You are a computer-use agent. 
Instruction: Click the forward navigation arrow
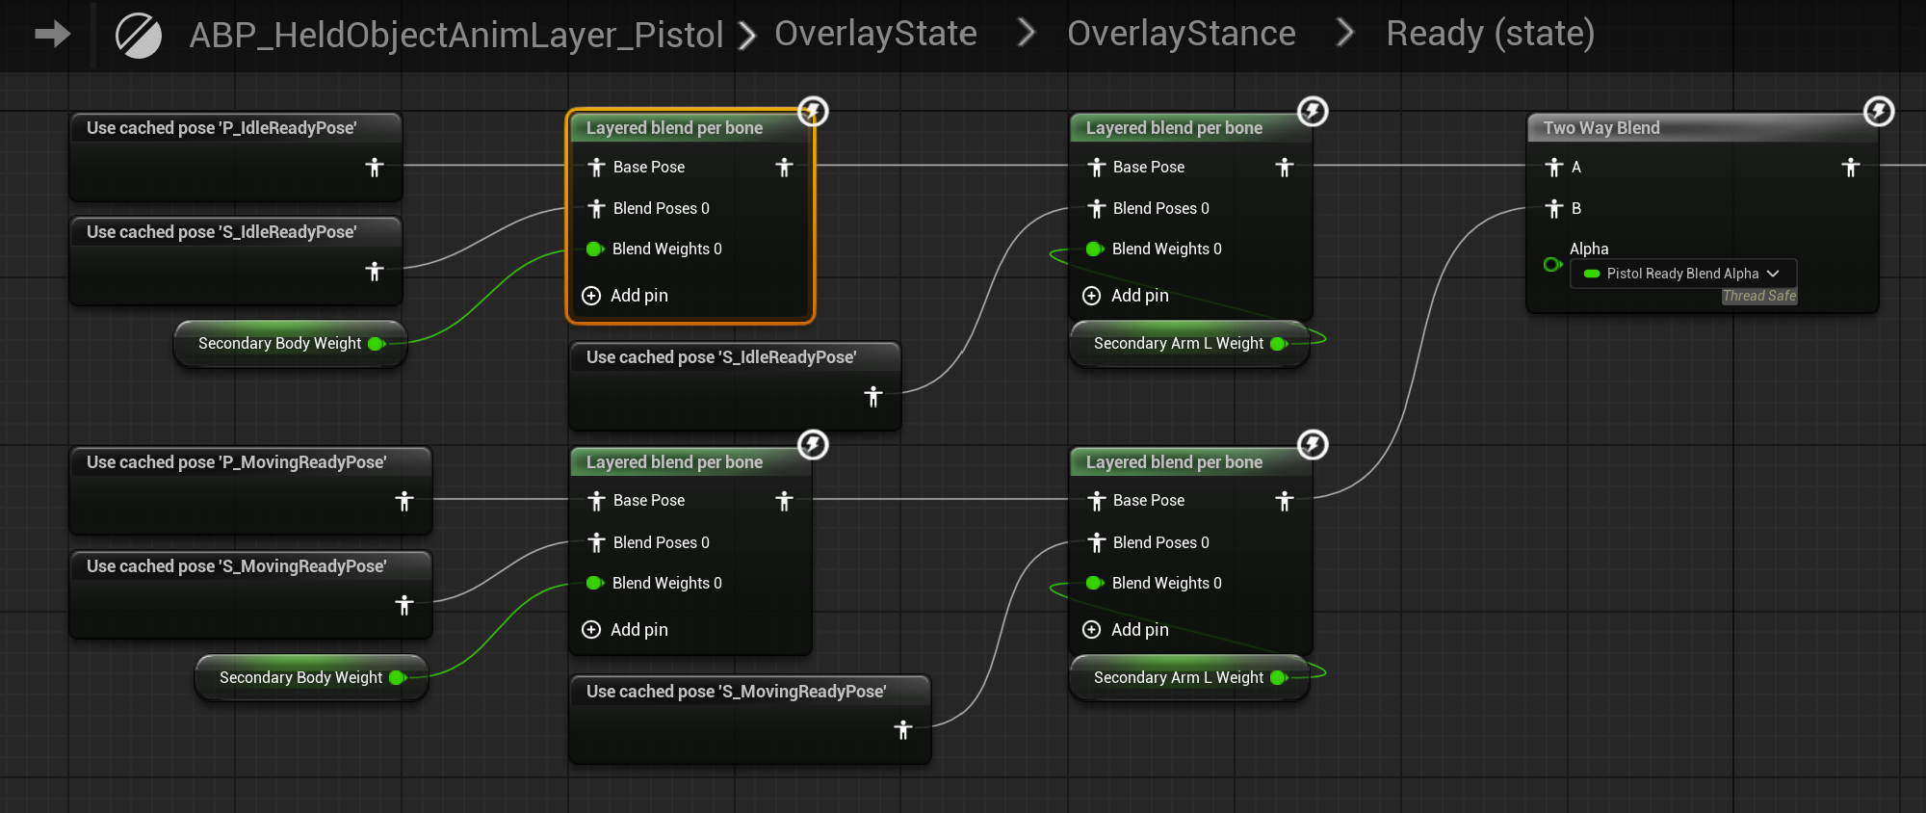[53, 35]
